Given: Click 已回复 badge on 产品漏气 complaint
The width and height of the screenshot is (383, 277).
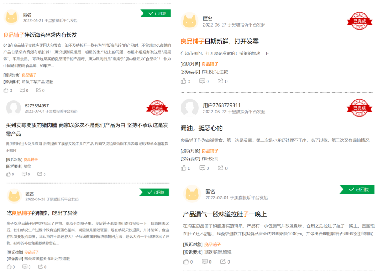Looking at the screenshot, I should click(x=357, y=189).
